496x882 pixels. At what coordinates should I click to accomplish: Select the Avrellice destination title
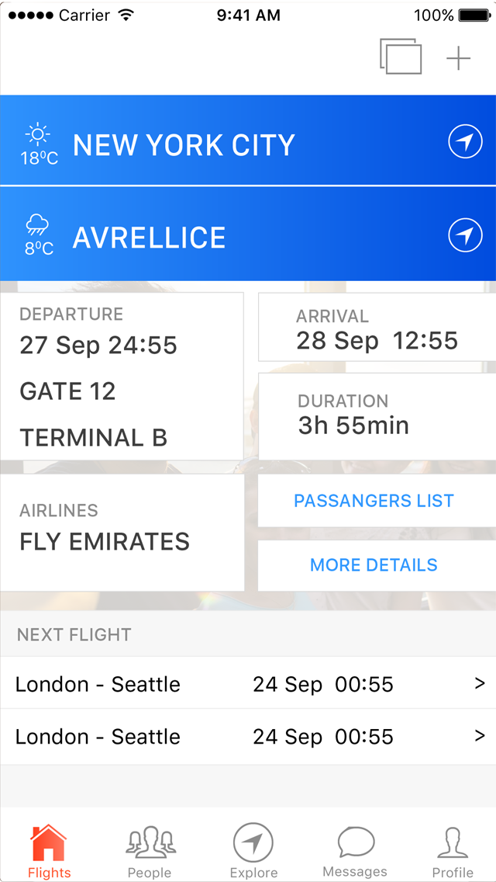150,238
